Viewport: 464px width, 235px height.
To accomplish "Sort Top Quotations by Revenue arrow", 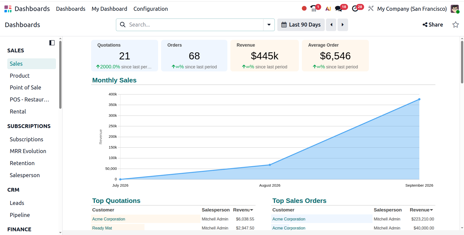I will (252, 210).
